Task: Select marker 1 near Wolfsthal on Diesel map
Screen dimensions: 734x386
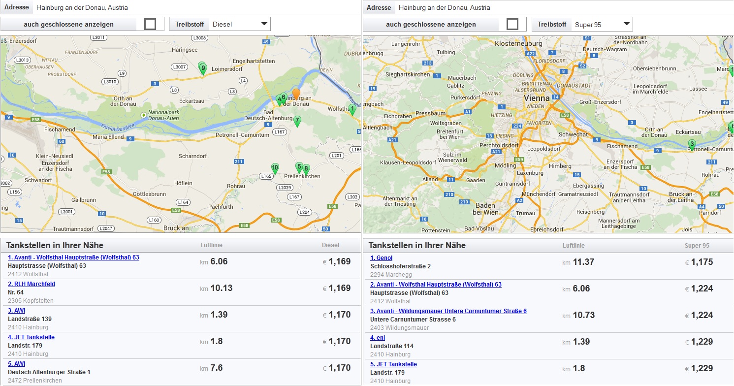Action: pyautogui.click(x=352, y=109)
